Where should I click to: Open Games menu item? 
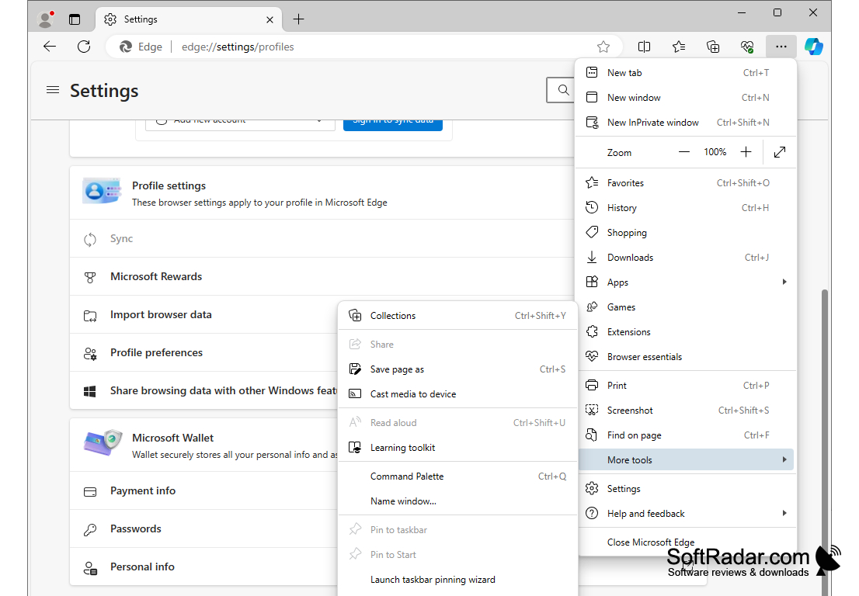click(x=686, y=307)
